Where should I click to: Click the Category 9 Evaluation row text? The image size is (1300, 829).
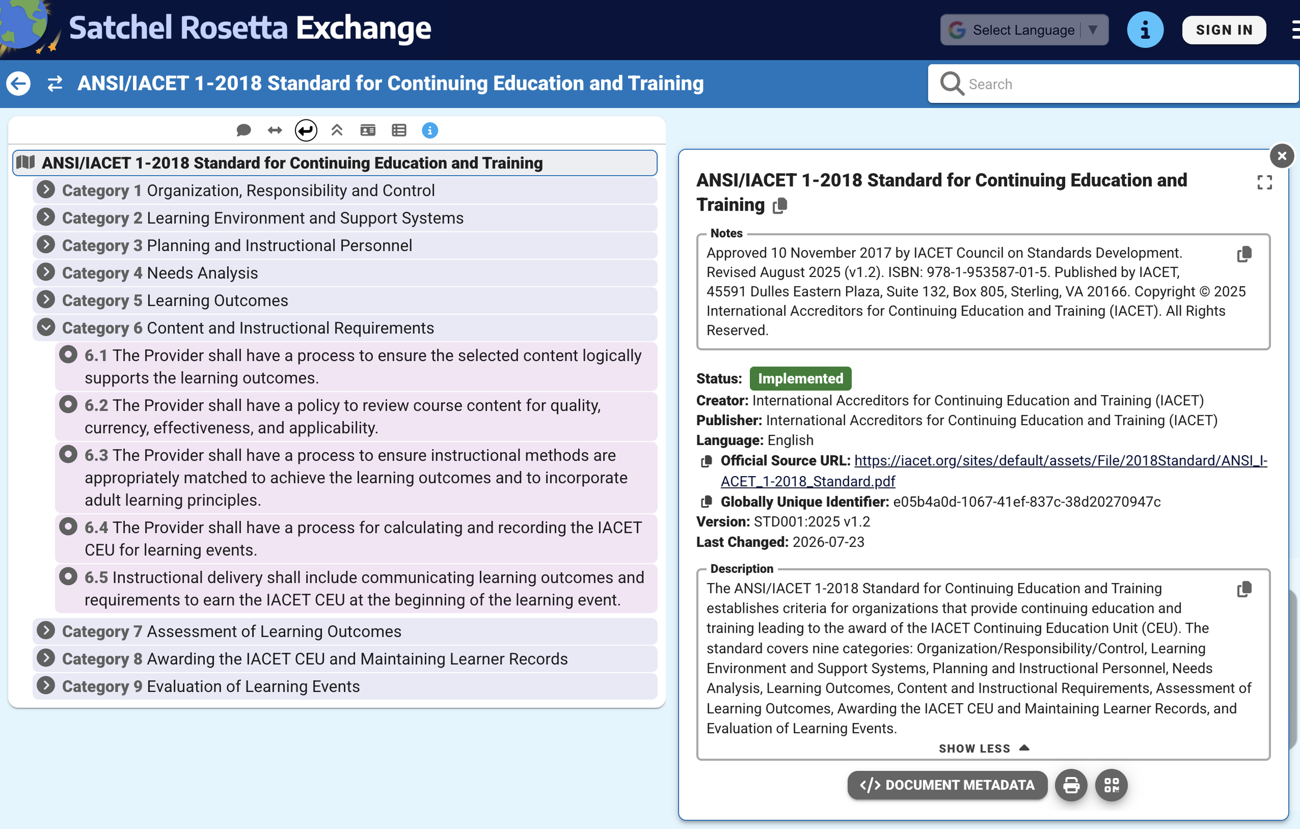[211, 687]
